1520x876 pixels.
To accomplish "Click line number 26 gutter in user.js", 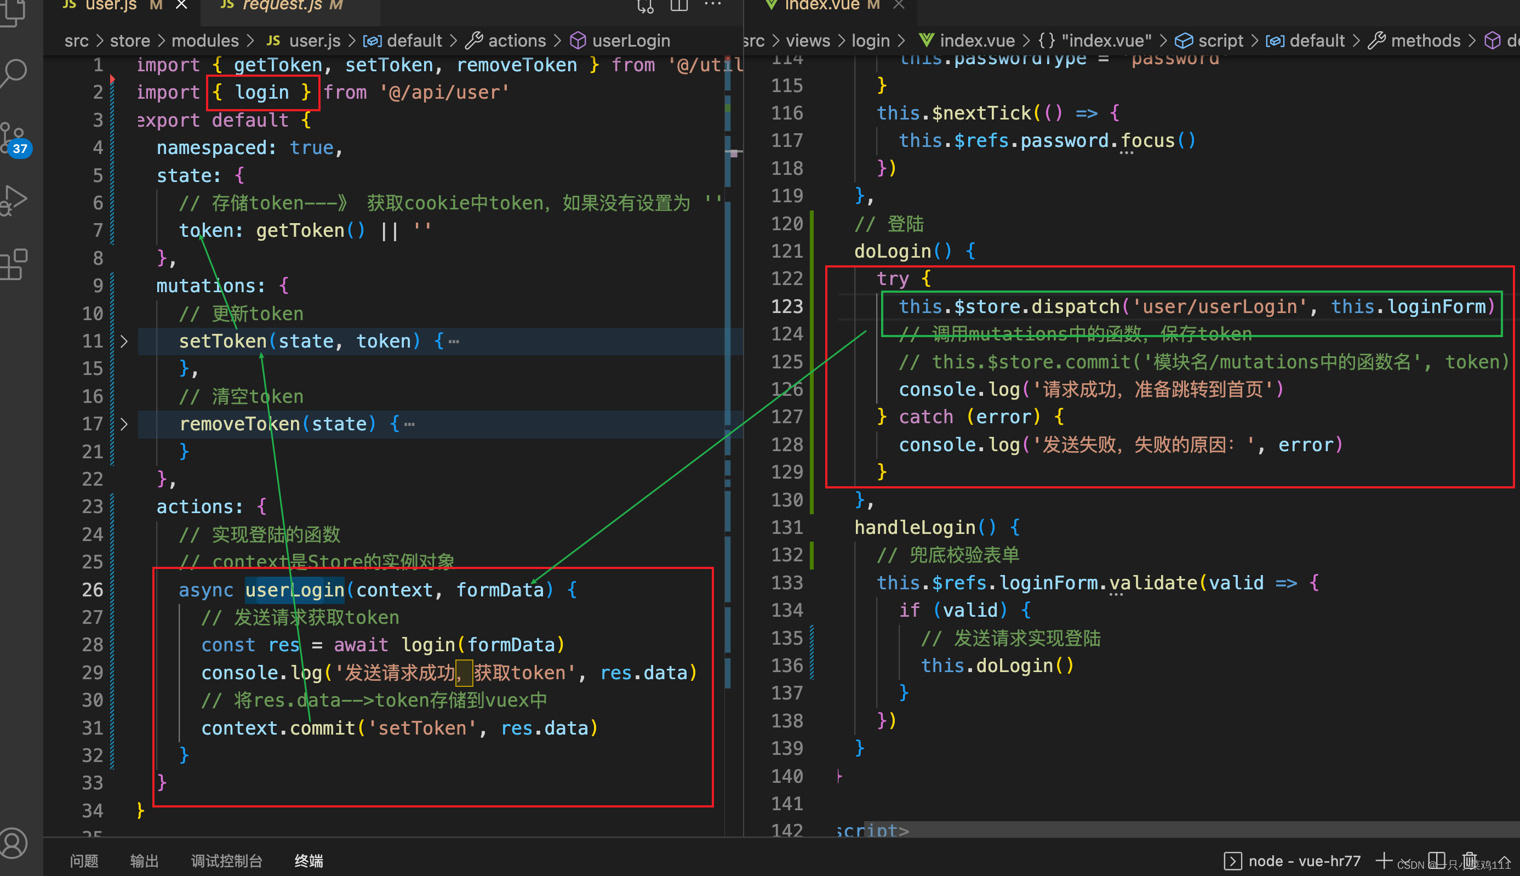I will point(92,590).
